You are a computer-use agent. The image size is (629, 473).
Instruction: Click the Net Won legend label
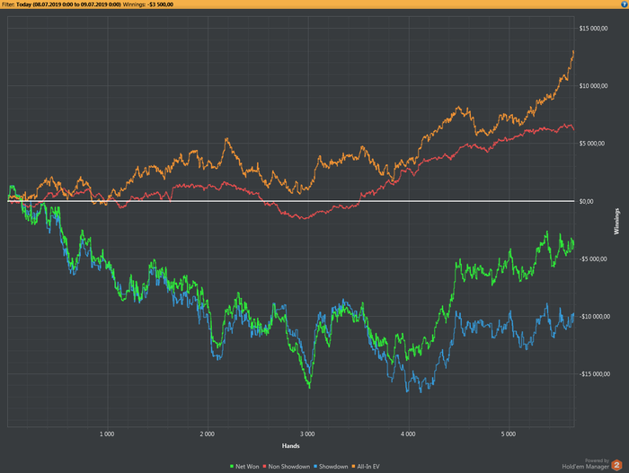point(247,466)
